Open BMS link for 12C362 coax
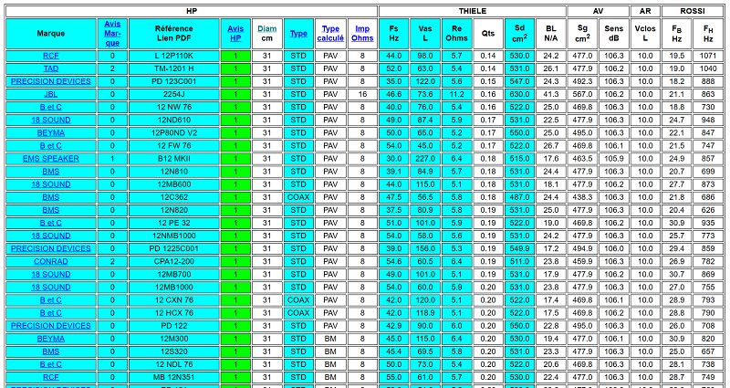The width and height of the screenshot is (730, 388). (51, 197)
